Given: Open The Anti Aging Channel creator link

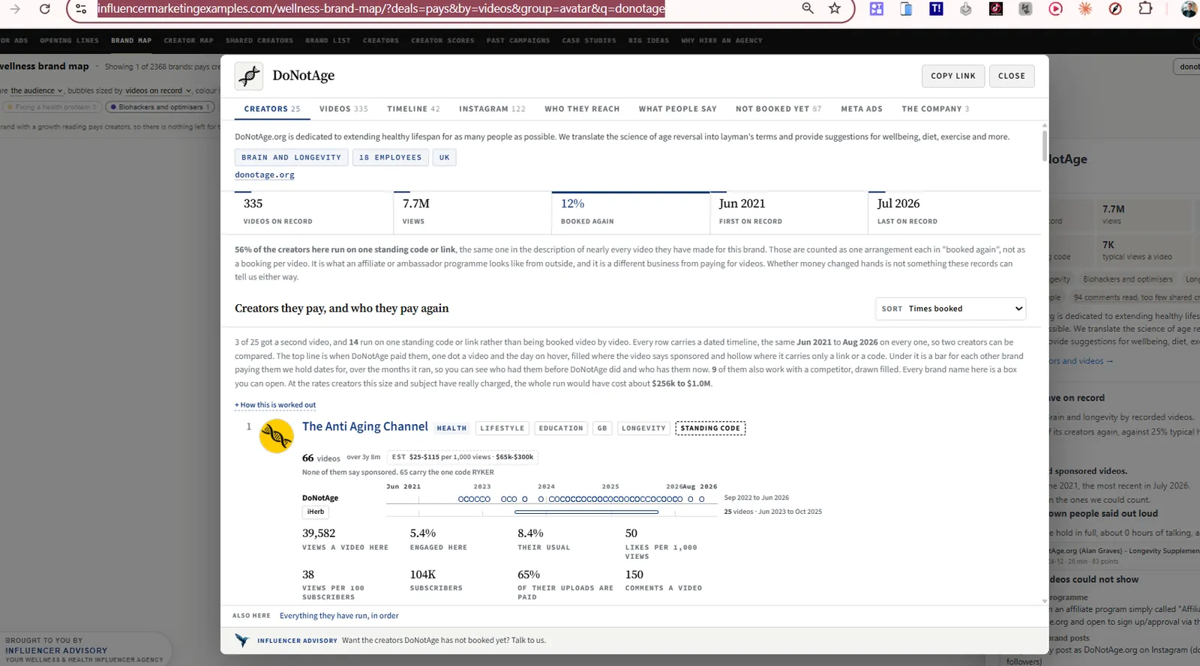Looking at the screenshot, I should (365, 426).
